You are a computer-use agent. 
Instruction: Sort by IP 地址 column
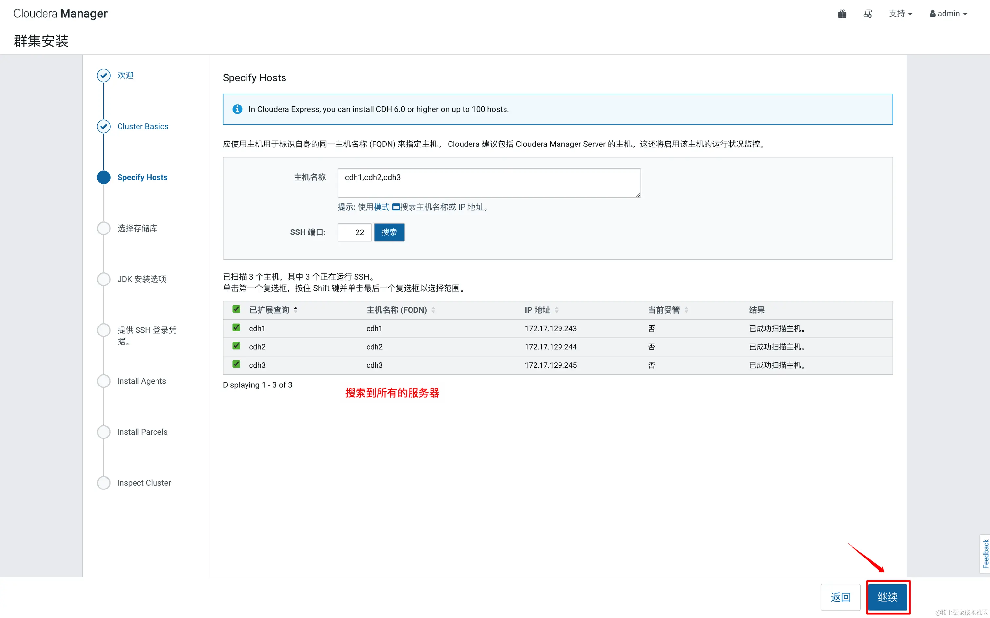pos(541,310)
